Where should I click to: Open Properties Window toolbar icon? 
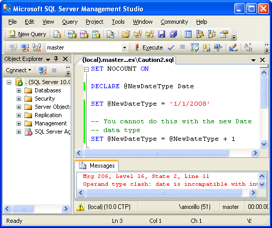click(224, 34)
